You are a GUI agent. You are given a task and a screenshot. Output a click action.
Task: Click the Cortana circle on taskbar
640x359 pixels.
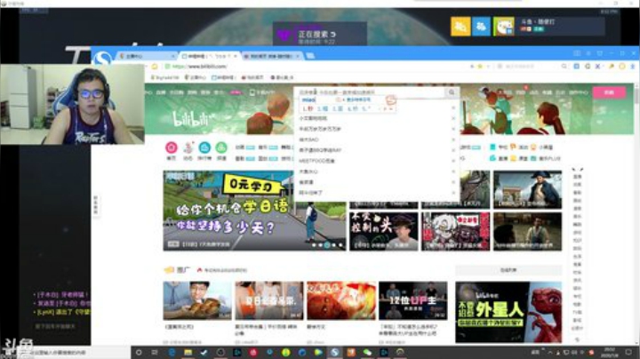pos(139,352)
